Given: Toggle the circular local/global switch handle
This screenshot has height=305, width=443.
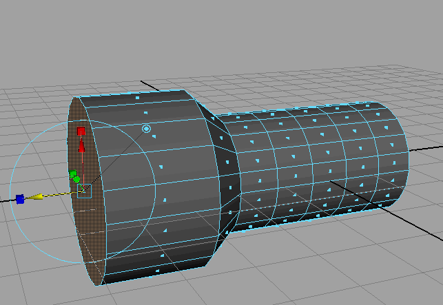Looking at the screenshot, I should (146, 129).
